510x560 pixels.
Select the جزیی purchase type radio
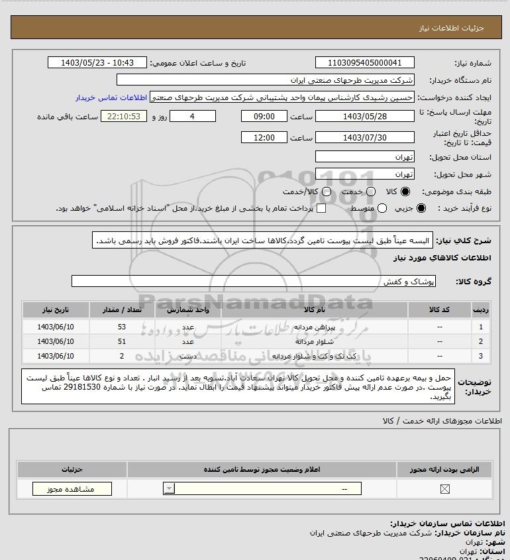tap(421, 208)
